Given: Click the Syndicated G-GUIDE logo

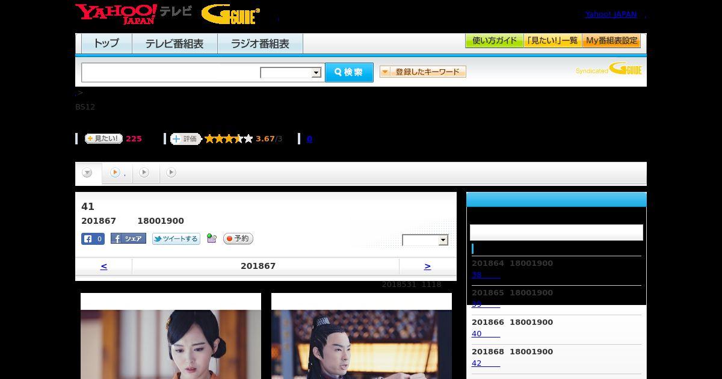Looking at the screenshot, I should pyautogui.click(x=609, y=69).
